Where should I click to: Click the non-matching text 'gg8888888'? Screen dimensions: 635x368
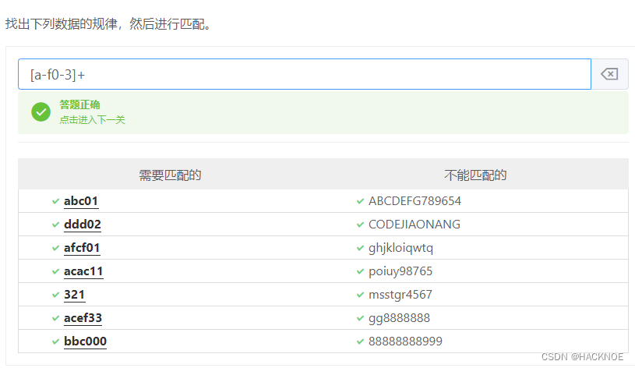[x=399, y=318]
